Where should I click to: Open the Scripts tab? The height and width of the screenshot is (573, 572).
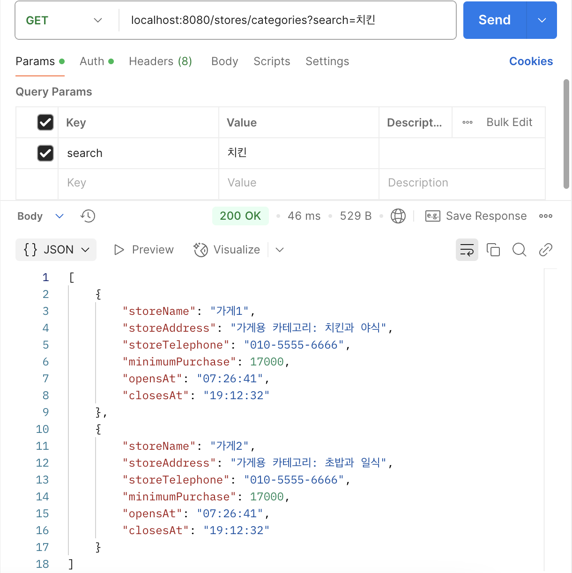272,61
